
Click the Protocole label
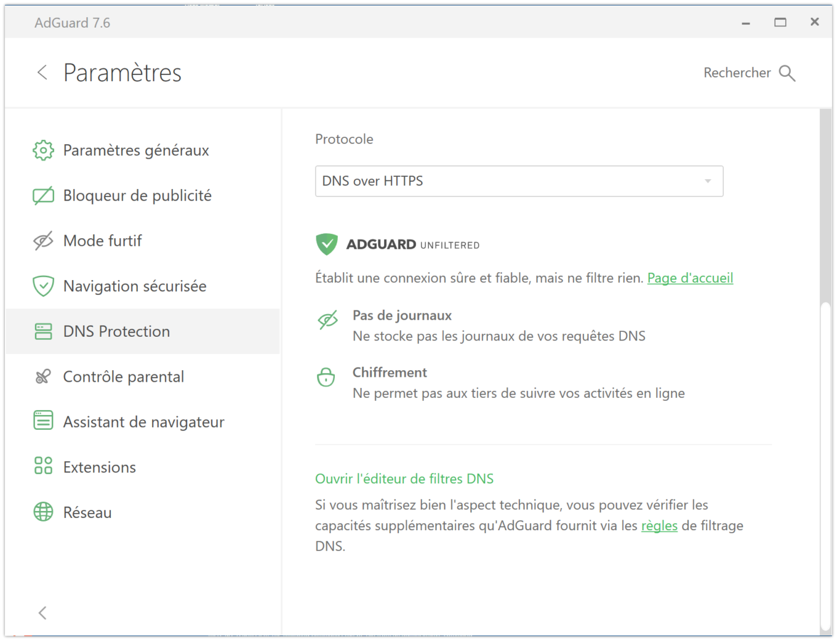tap(344, 139)
